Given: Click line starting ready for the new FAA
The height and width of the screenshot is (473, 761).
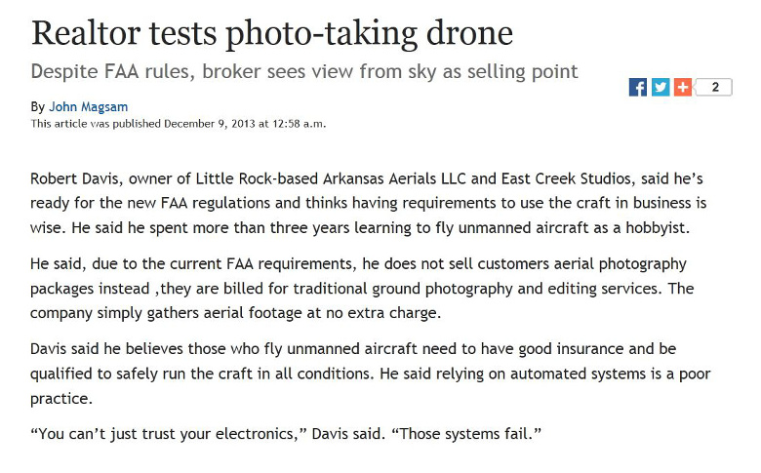Looking at the screenshot, I should [x=369, y=203].
